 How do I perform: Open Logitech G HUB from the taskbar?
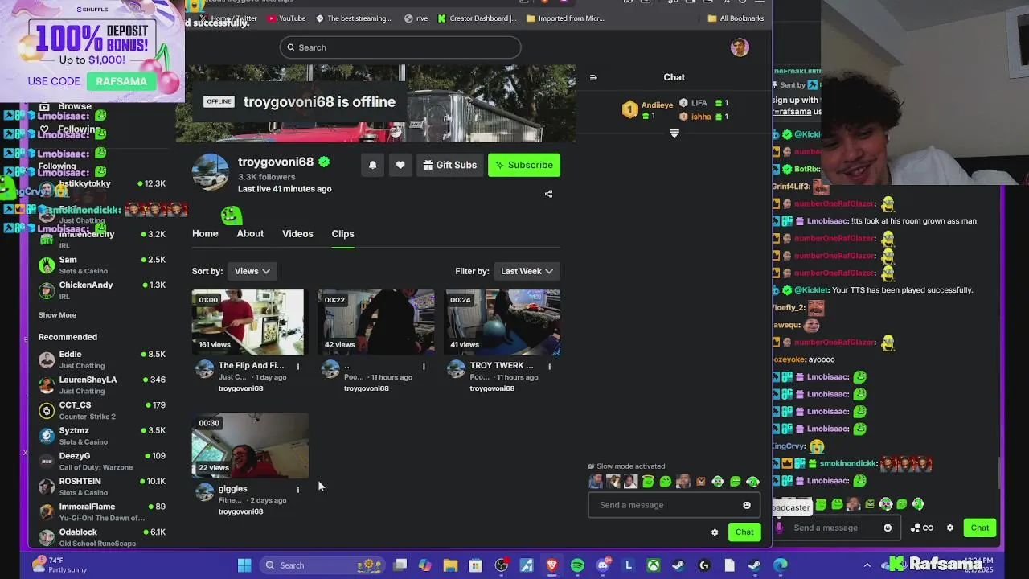(704, 565)
